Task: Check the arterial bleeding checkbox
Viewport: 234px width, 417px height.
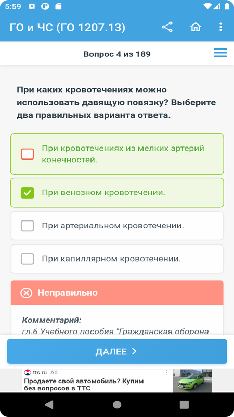Action: pyautogui.click(x=28, y=226)
